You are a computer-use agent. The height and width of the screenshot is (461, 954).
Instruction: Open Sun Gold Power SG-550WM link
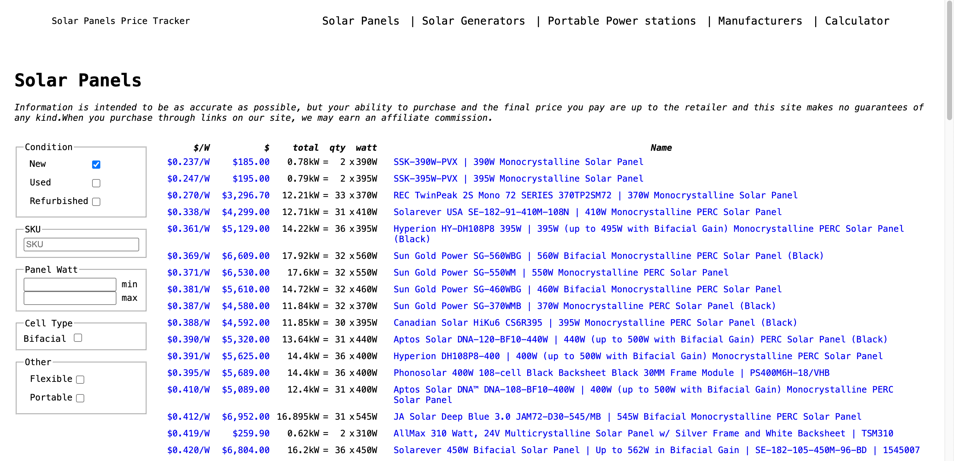(x=561, y=272)
